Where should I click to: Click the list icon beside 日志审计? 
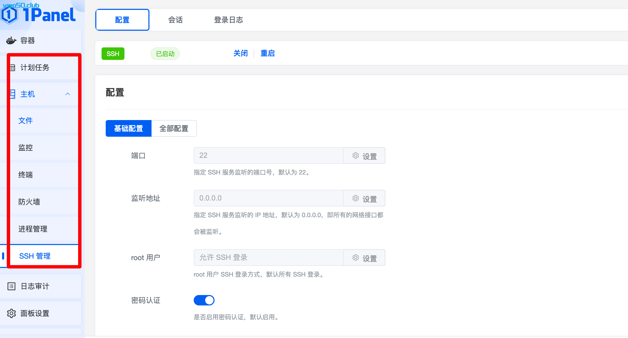point(11,286)
